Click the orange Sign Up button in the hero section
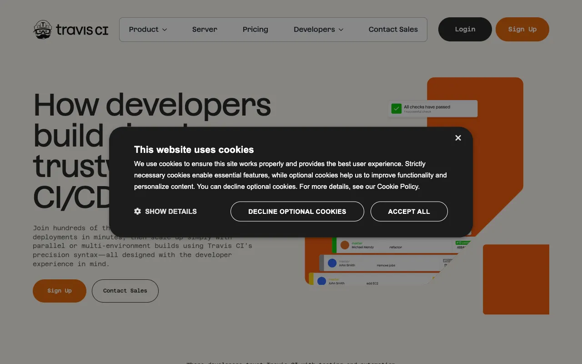The height and width of the screenshot is (364, 582). (x=59, y=291)
